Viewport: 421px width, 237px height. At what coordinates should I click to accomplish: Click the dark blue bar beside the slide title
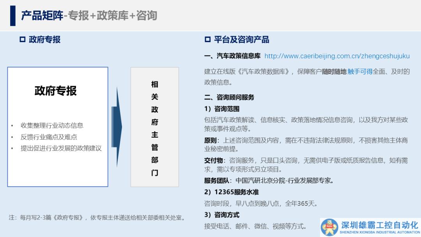click(13, 16)
